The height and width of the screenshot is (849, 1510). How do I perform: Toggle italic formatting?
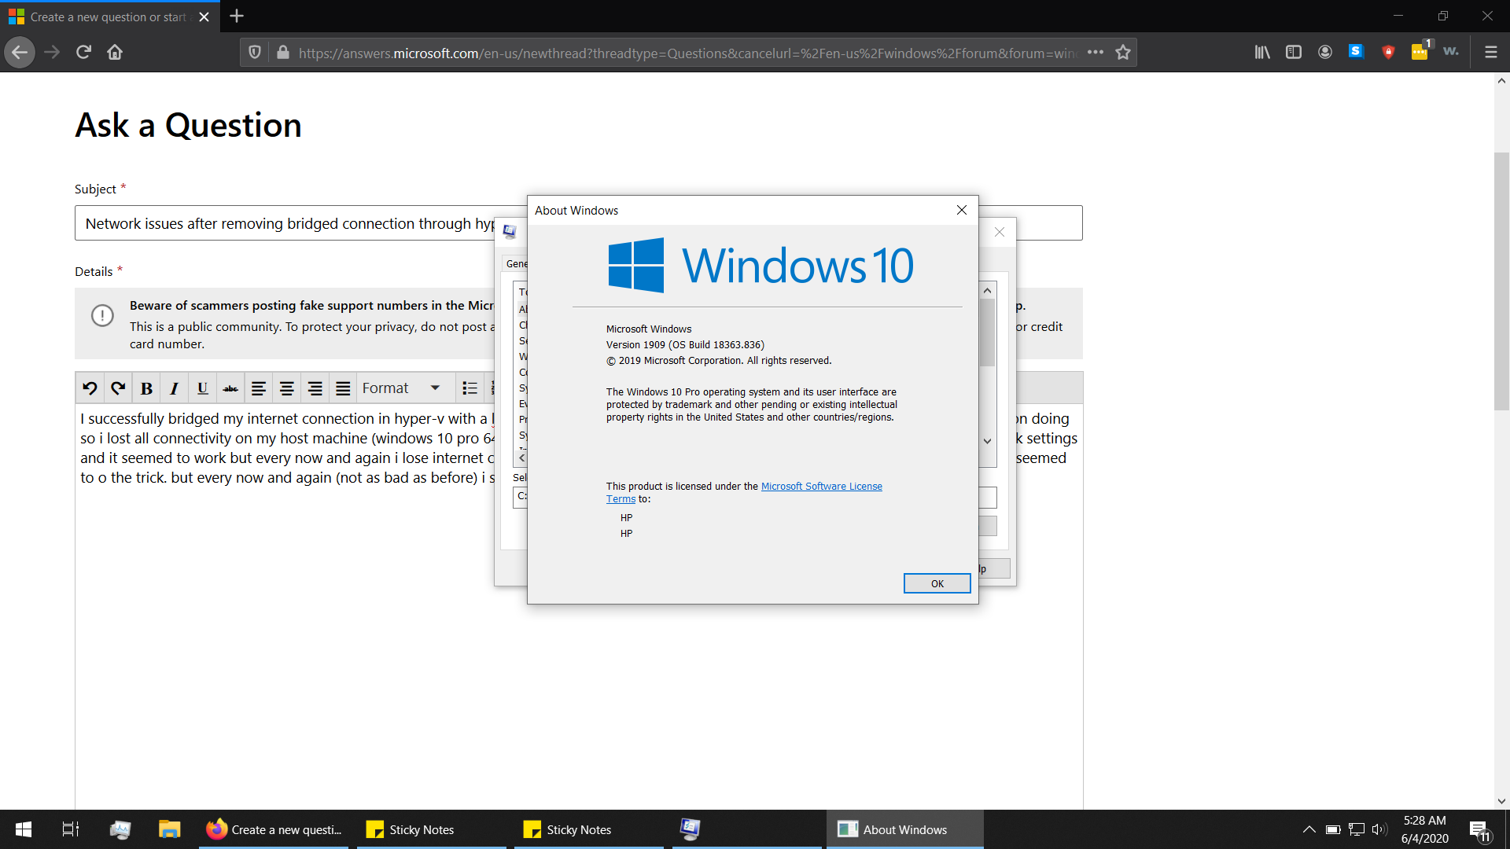click(x=175, y=388)
